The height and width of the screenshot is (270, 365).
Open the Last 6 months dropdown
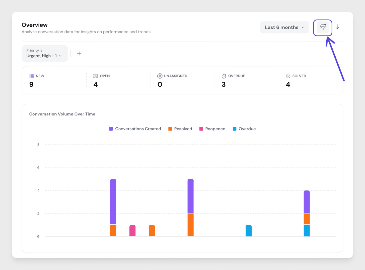tap(284, 27)
